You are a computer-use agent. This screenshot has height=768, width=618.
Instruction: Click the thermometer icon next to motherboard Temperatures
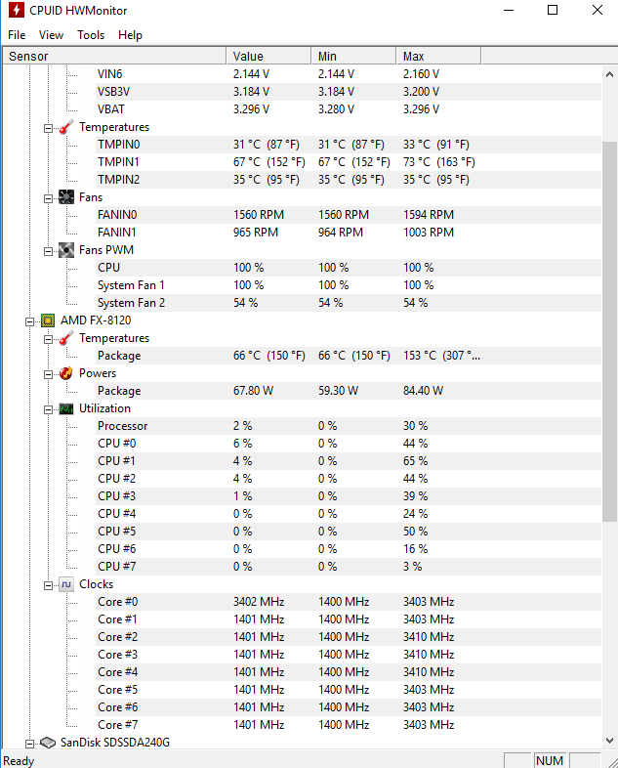click(65, 127)
